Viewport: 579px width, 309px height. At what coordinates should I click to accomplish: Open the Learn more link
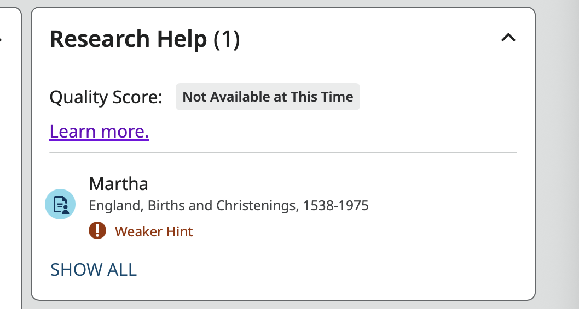[x=100, y=132]
